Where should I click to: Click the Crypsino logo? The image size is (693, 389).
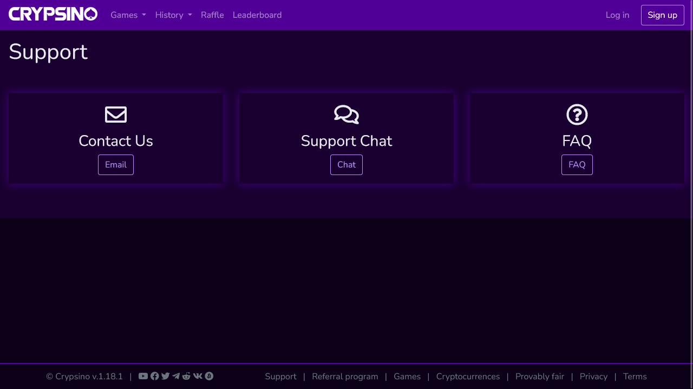point(53,15)
